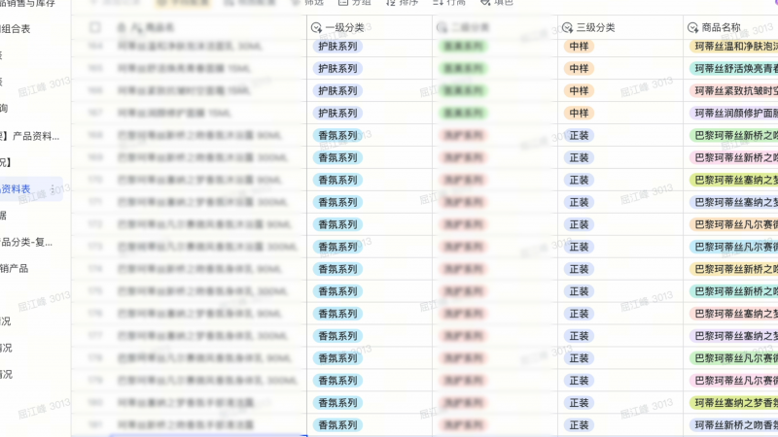The height and width of the screenshot is (437, 778).
Task: Open the 填色 fill color tool
Action: 497,3
